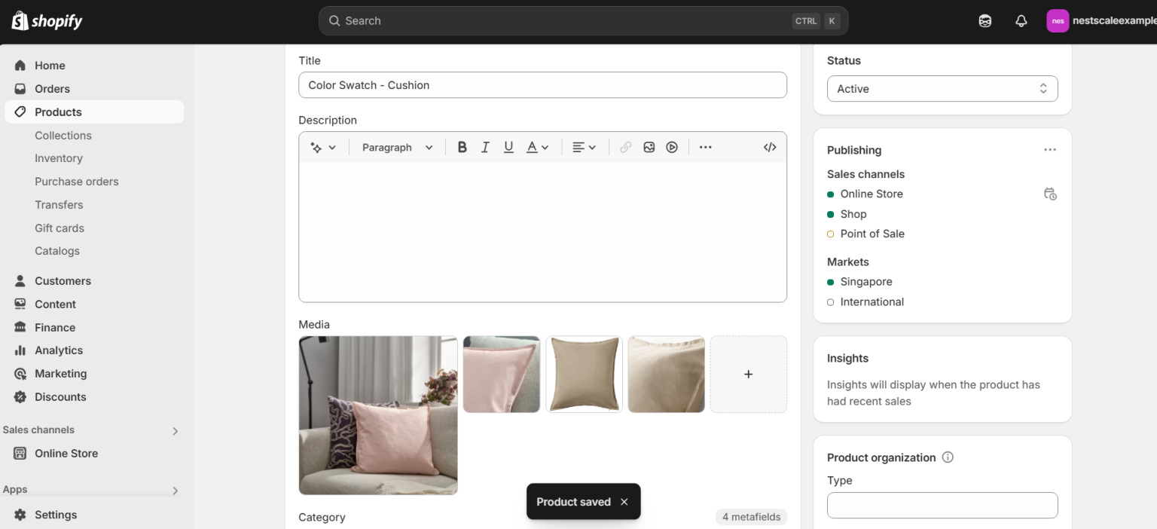Viewport: 1157px width, 529px height.
Task: Open the 4 metafields link near Category
Action: (x=751, y=517)
